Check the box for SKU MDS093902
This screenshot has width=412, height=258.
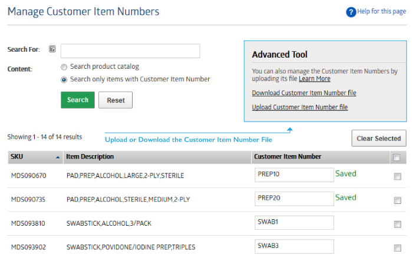pyautogui.click(x=397, y=248)
